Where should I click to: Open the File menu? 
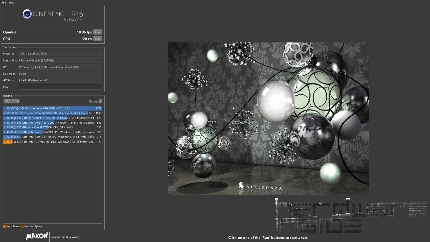tap(4, 2)
